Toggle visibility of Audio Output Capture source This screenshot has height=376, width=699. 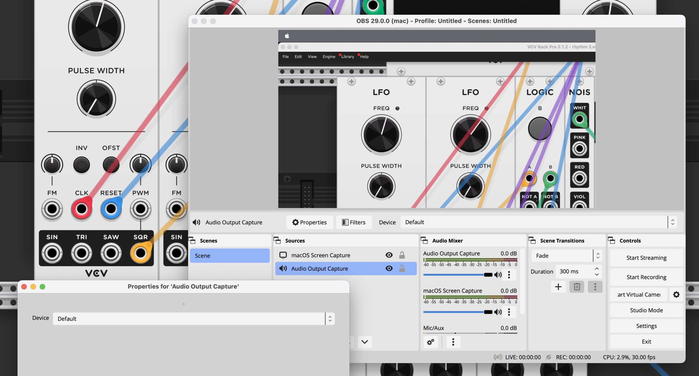pyautogui.click(x=389, y=268)
